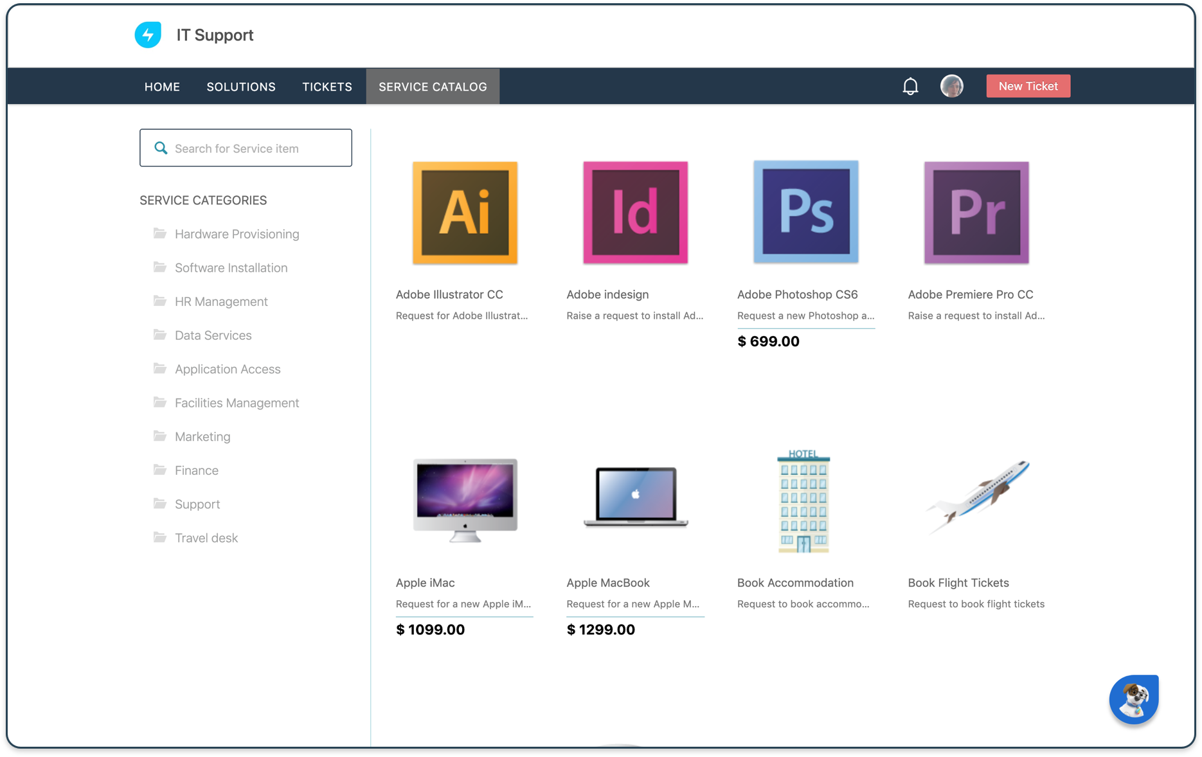
Task: Open the Facilities Management category
Action: coord(237,403)
